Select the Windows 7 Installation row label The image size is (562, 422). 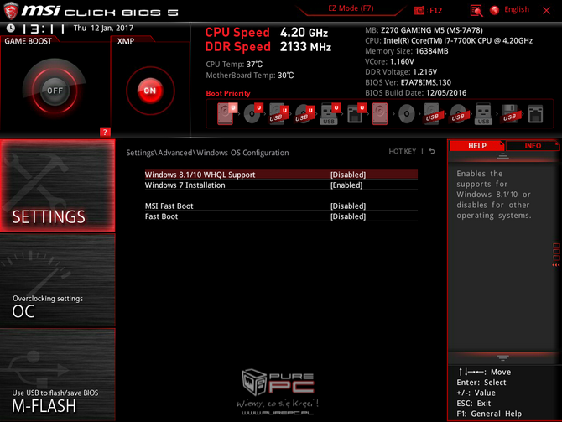point(185,185)
